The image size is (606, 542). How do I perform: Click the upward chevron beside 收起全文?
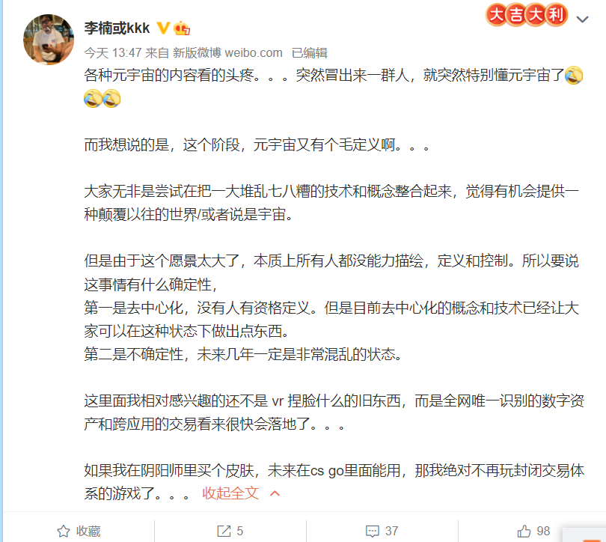pyautogui.click(x=275, y=493)
